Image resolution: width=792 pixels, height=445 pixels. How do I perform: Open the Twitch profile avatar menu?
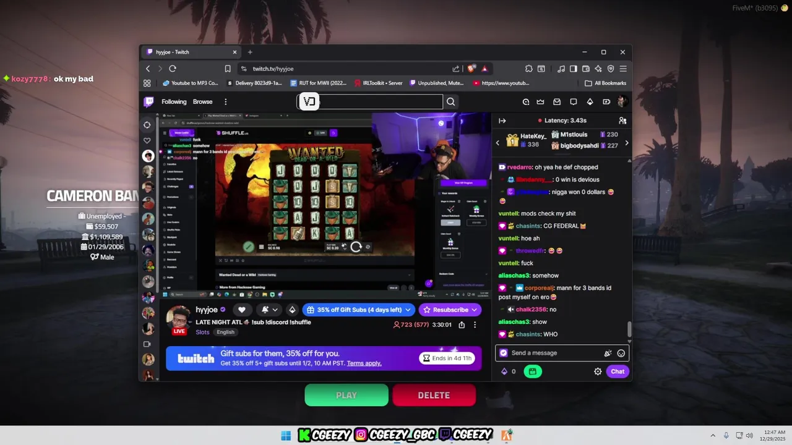(622, 102)
